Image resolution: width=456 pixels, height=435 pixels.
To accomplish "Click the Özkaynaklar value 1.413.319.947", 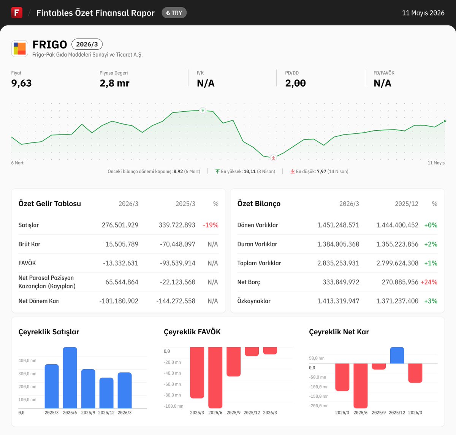I will (x=338, y=301).
